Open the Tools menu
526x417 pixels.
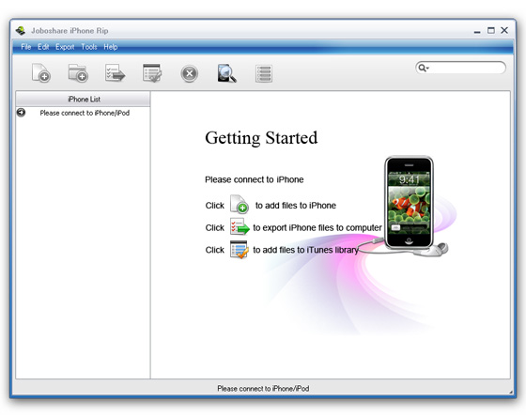89,47
